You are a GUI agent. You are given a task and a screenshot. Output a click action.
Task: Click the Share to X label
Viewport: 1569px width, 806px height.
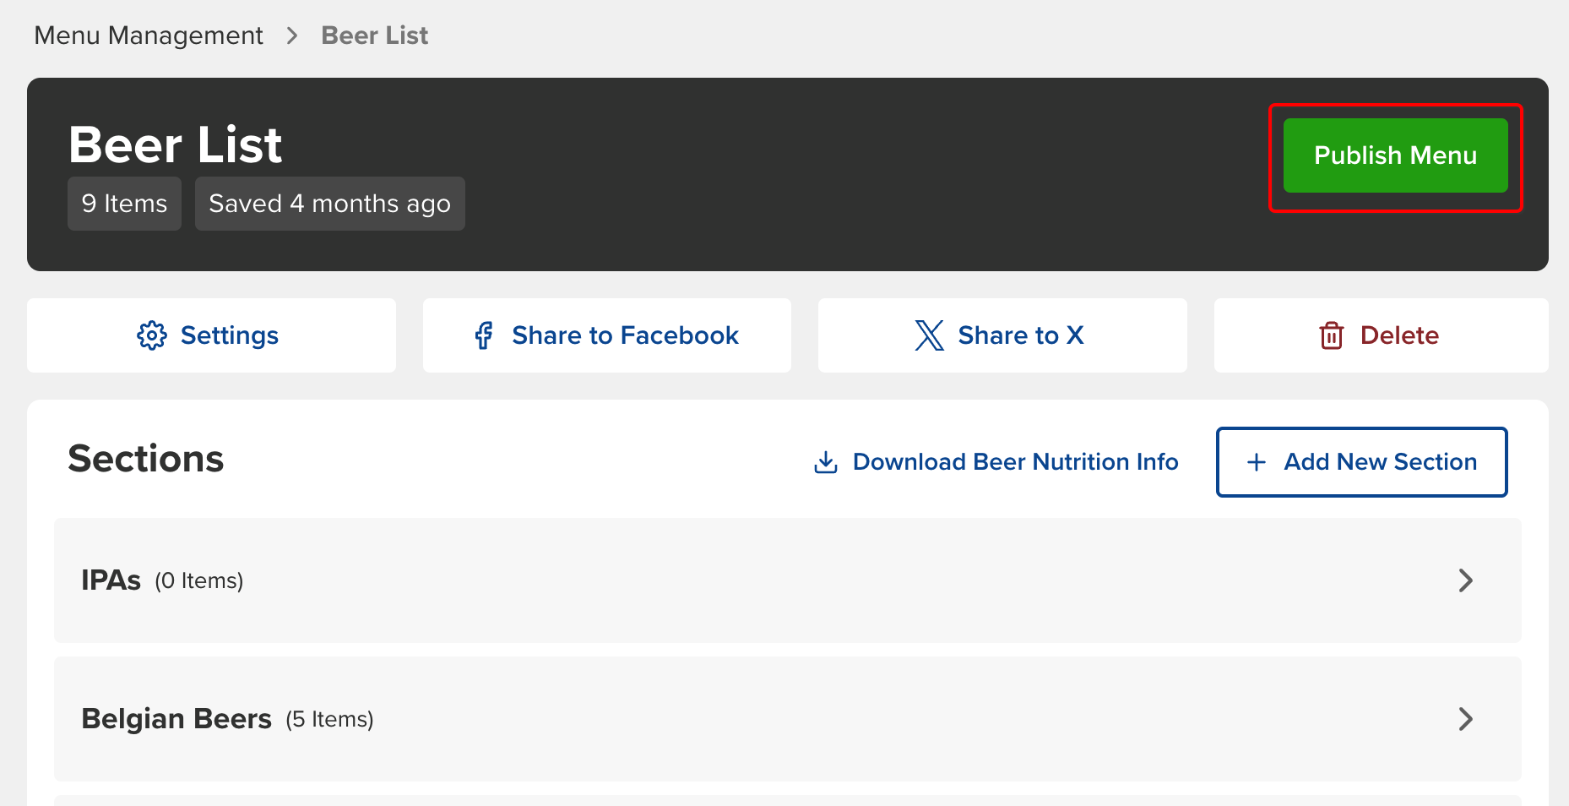tap(1020, 335)
